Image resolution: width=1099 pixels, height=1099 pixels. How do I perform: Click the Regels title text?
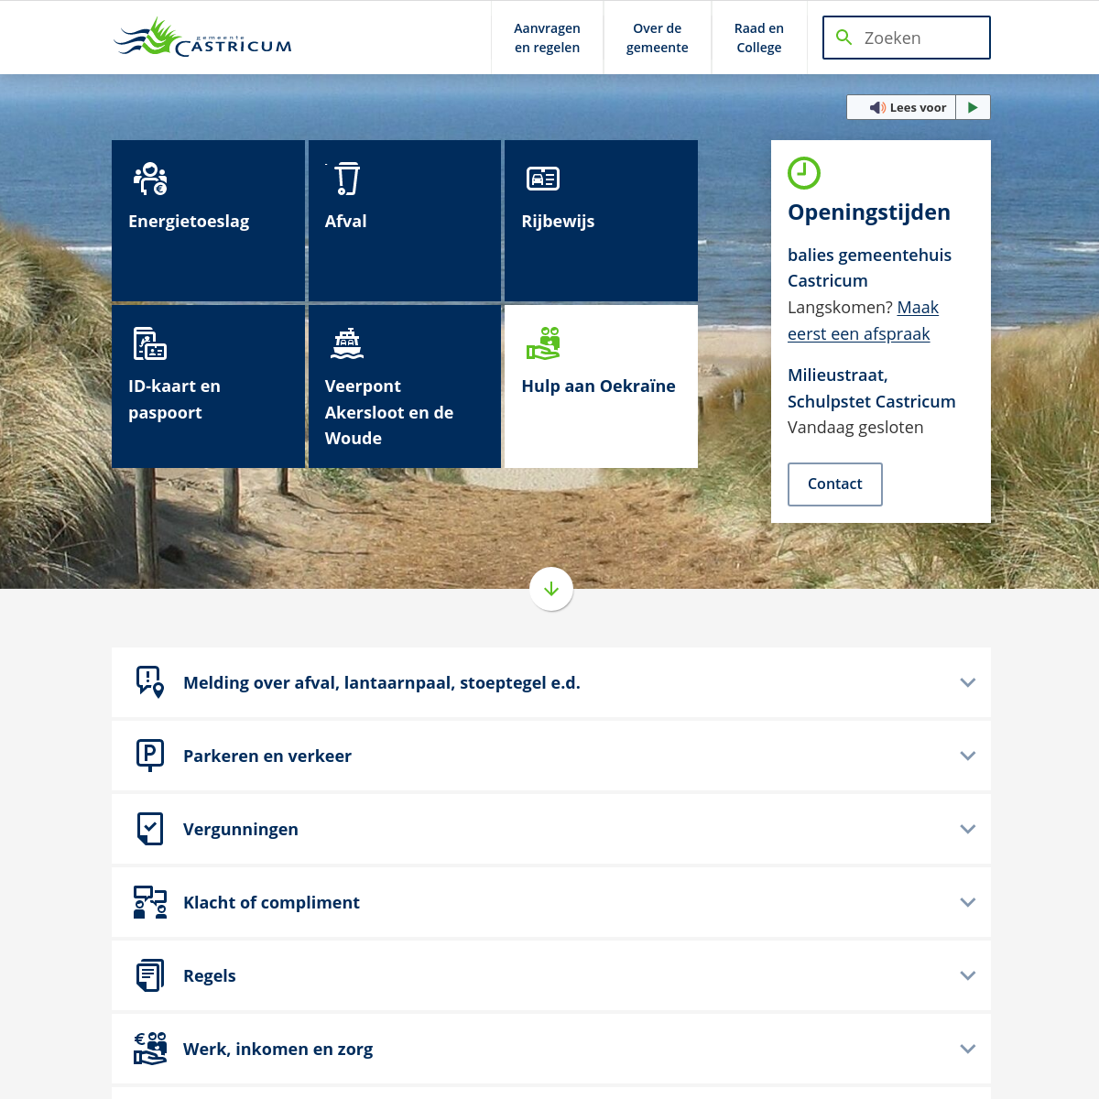pos(210,975)
